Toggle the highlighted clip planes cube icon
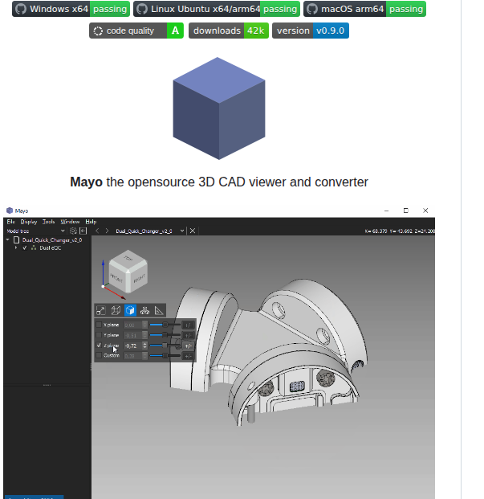Viewport: 484px width, 499px height. point(130,310)
